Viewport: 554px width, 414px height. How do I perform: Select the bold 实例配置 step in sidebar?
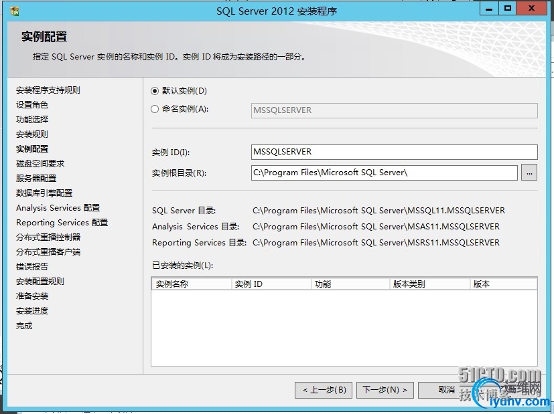(x=32, y=149)
